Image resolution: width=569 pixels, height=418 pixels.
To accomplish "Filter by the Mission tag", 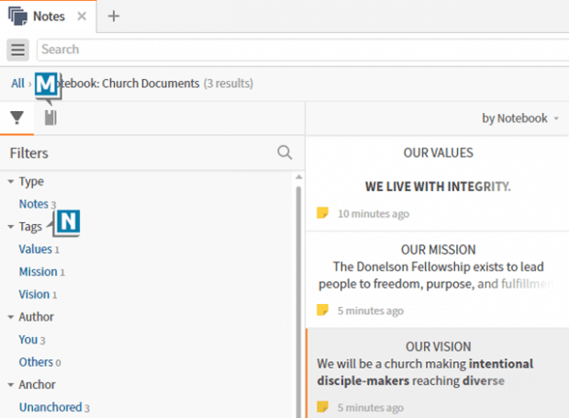I will point(38,272).
